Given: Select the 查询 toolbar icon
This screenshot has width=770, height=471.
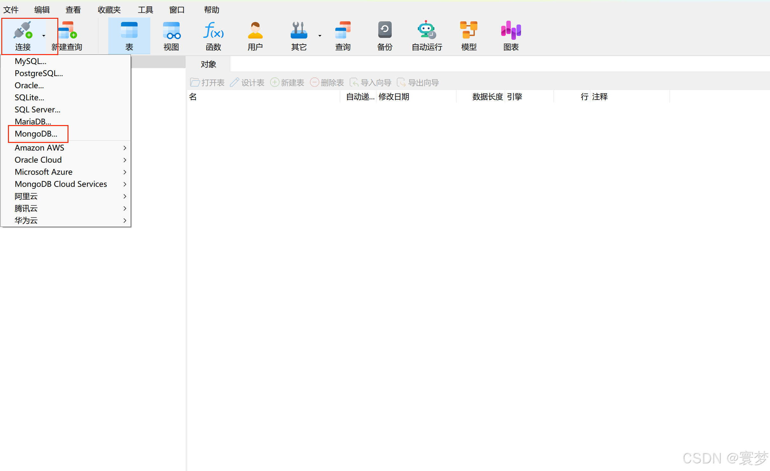Looking at the screenshot, I should click(x=343, y=31).
